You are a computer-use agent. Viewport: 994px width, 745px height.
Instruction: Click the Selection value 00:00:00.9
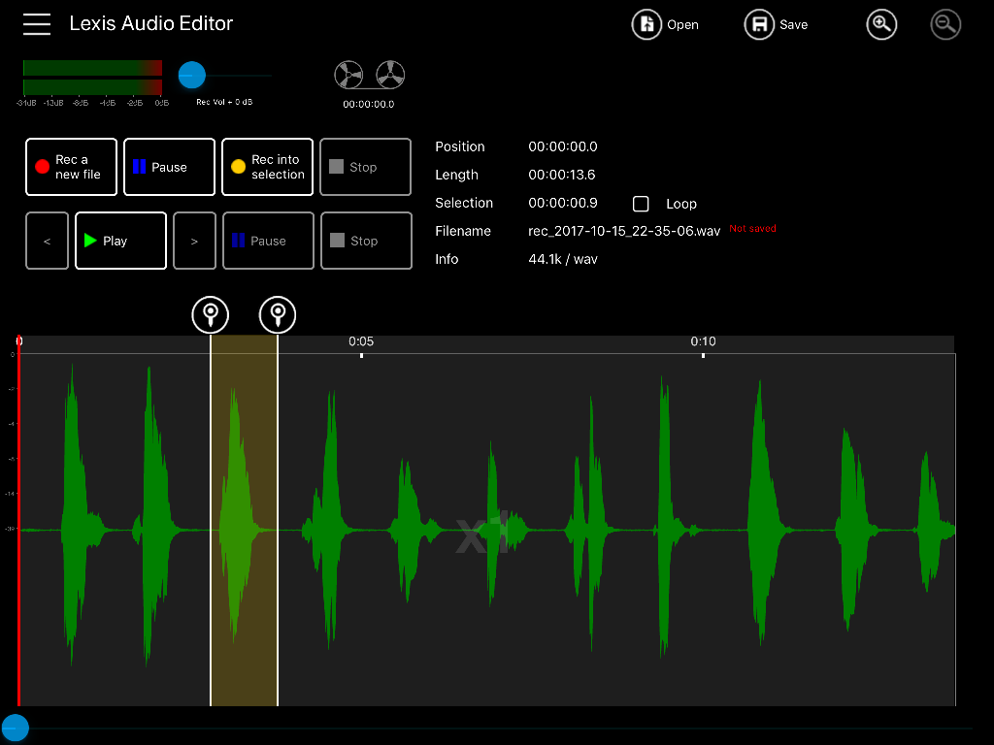click(x=563, y=203)
